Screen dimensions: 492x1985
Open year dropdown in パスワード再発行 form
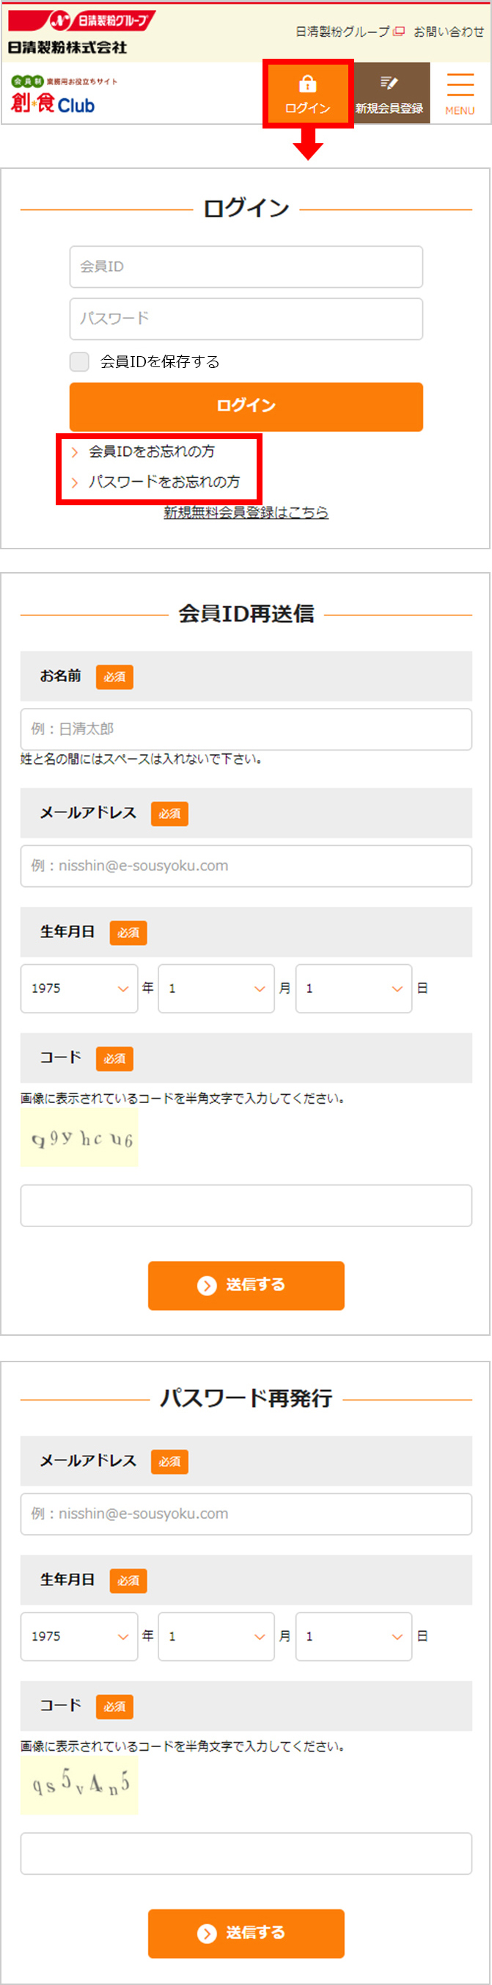79,1636
